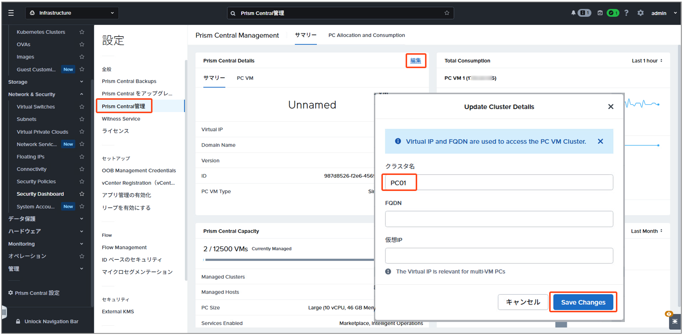Image resolution: width=683 pixels, height=335 pixels.
Task: Toggle favorite star for Virtual Switches
Action: pos(82,107)
